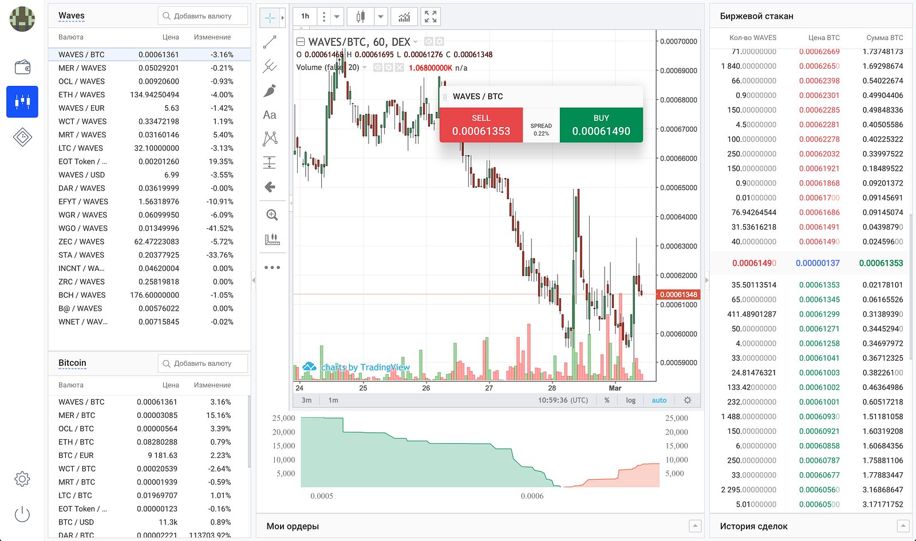The height and width of the screenshot is (541, 916).
Task: Expand the Мои ордеры panel
Action: tap(695, 526)
